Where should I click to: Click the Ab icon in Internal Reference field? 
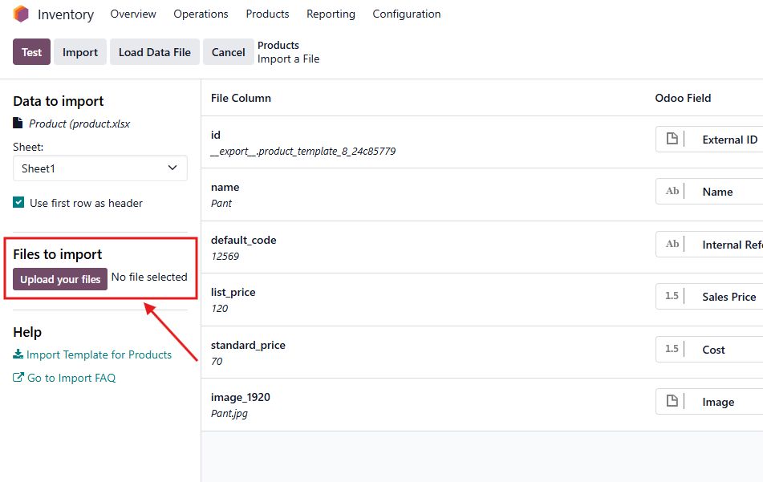672,245
